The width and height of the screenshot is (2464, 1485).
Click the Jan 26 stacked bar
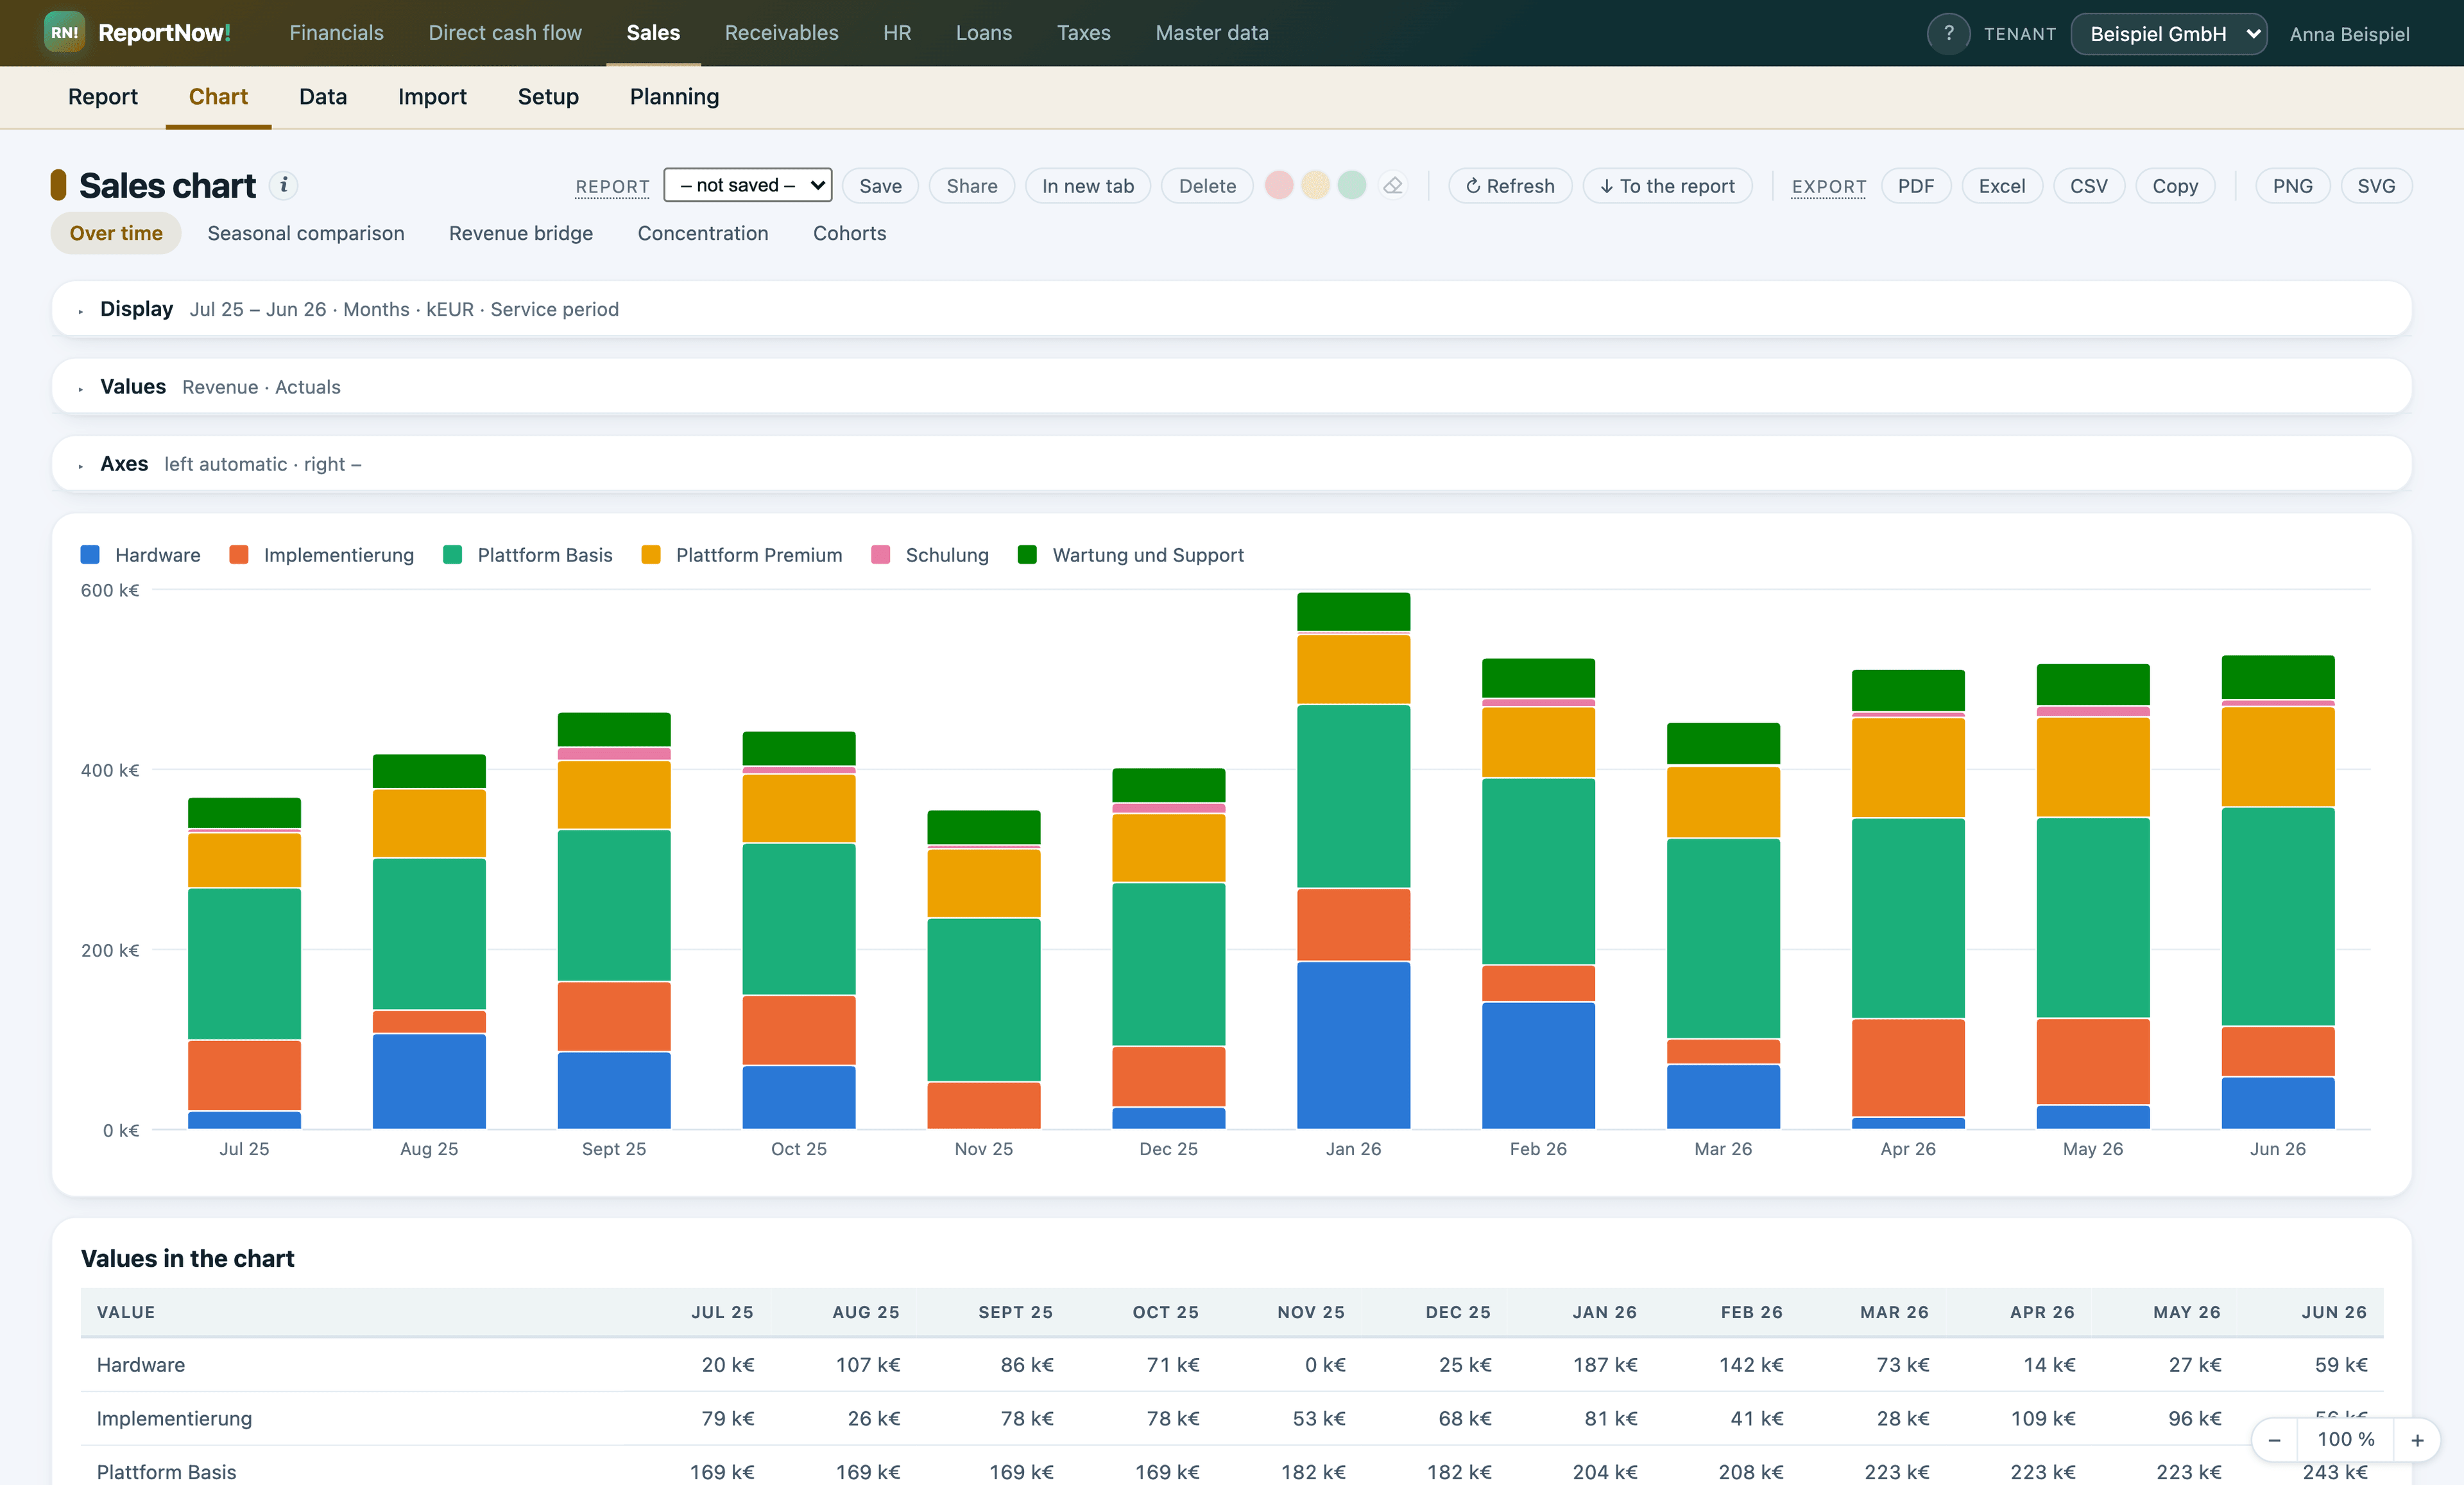[x=1353, y=861]
